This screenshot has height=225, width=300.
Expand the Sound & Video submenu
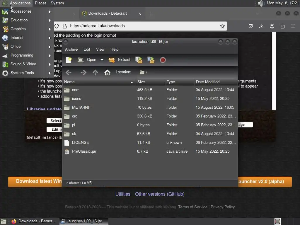click(x=27, y=64)
